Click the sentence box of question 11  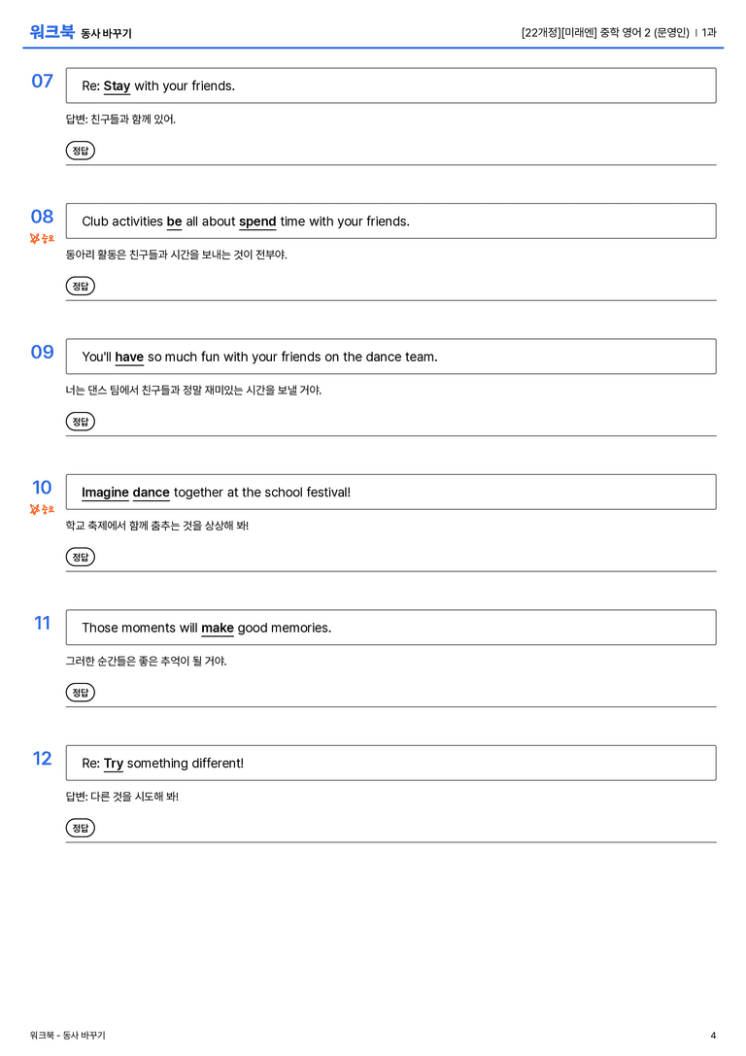pyautogui.click(x=390, y=628)
